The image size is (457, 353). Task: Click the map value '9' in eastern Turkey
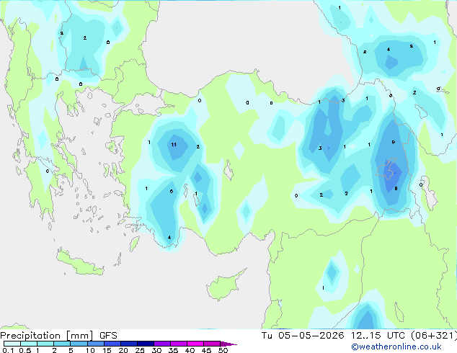point(394,142)
